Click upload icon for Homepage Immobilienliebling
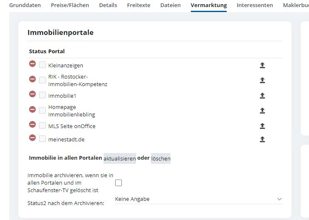The height and width of the screenshot is (220, 309). (x=262, y=111)
